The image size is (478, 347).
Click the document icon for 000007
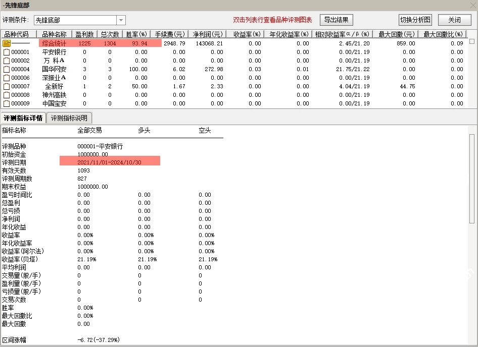click(x=7, y=86)
